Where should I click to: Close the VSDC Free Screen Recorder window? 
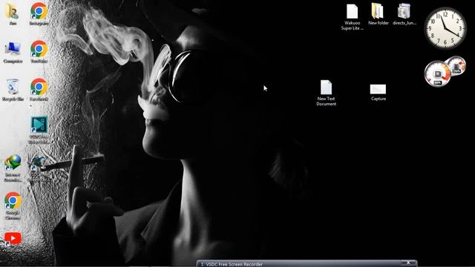(408, 263)
